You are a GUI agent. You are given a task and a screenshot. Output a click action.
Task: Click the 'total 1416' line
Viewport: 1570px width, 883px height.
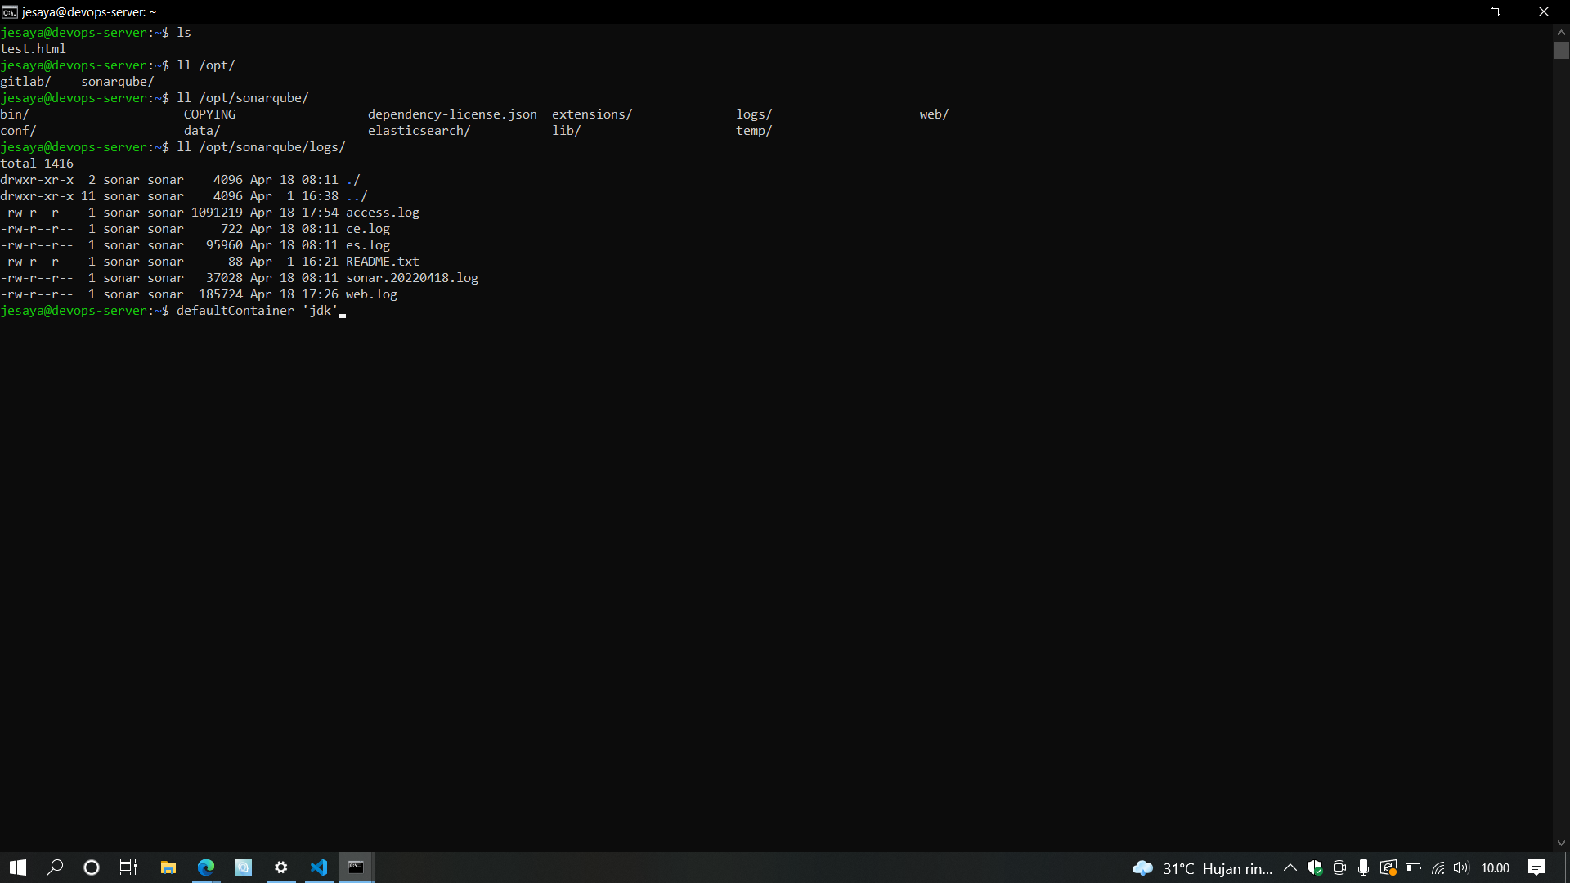(x=37, y=164)
